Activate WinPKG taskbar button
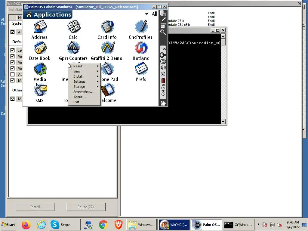This screenshot has width=308, height=231. tap(174, 224)
